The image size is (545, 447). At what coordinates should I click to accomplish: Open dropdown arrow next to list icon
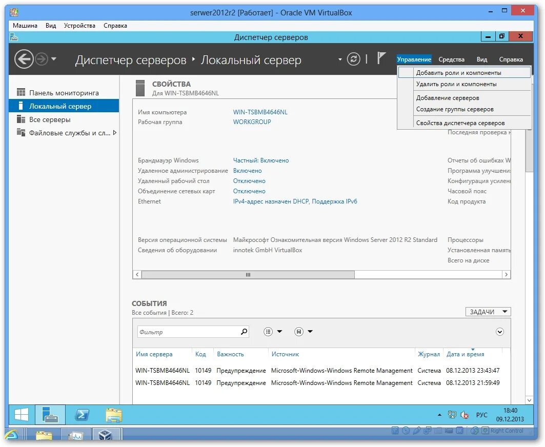point(279,332)
